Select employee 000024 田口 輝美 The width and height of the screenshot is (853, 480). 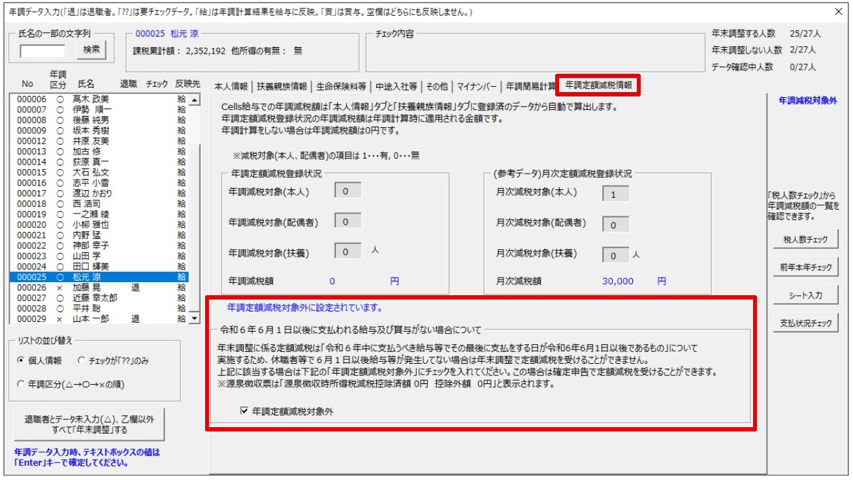click(x=99, y=266)
